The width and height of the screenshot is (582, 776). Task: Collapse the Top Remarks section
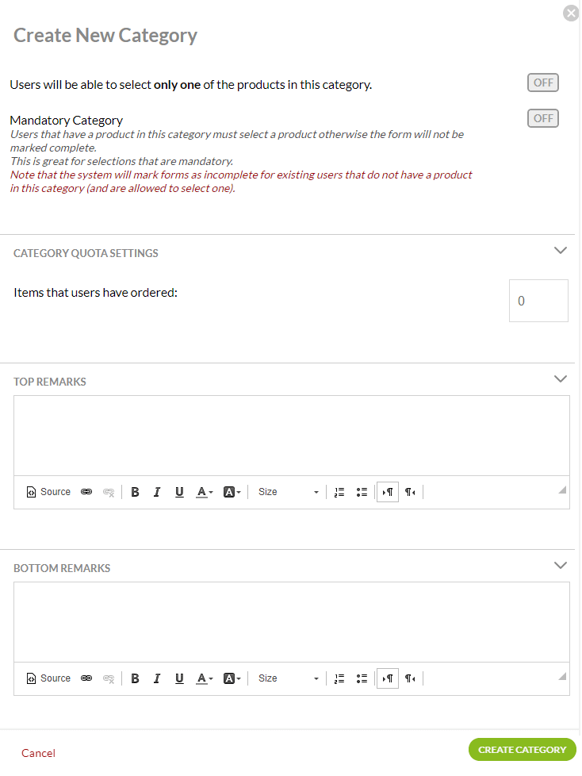(561, 379)
